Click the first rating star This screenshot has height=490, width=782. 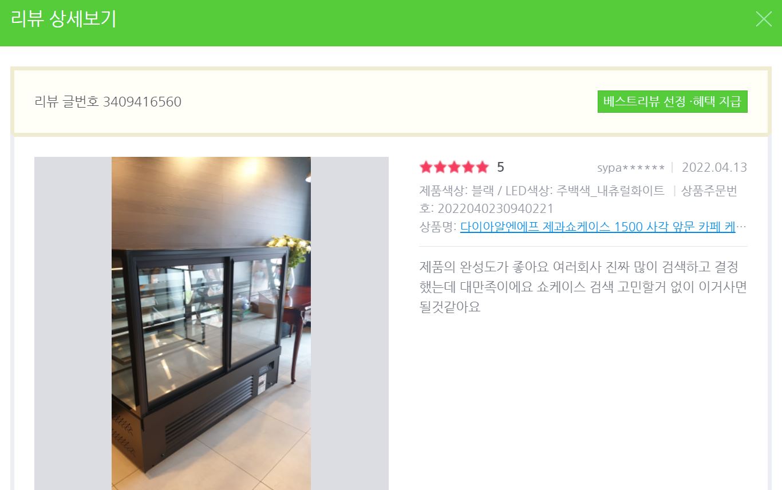pyautogui.click(x=426, y=167)
